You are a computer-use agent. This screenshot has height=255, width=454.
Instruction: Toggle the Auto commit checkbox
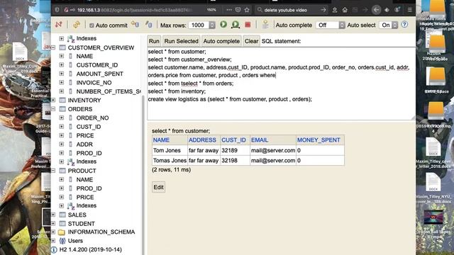pyautogui.click(x=92, y=25)
